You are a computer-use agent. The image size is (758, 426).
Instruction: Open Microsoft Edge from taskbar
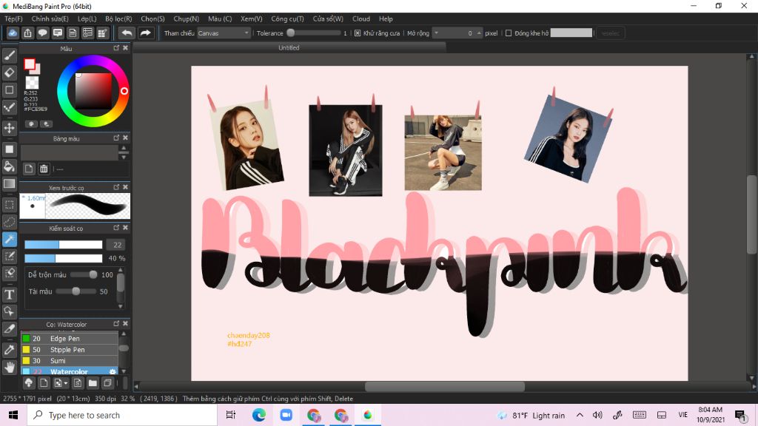click(x=258, y=415)
